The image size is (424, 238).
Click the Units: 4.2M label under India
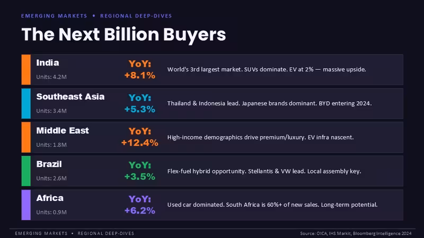pyautogui.click(x=51, y=77)
